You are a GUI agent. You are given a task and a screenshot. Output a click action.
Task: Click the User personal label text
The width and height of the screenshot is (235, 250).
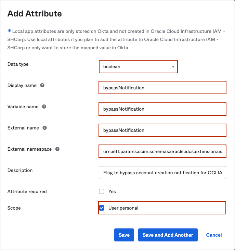123,208
